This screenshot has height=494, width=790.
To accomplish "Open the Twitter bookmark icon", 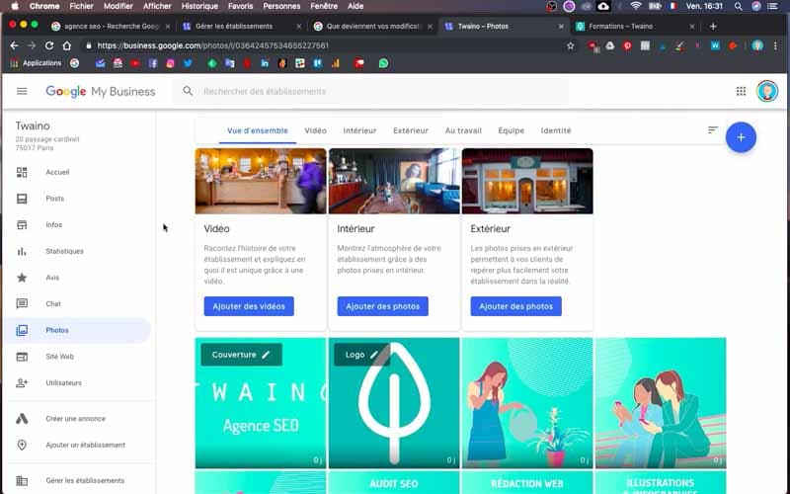I will click(188, 63).
